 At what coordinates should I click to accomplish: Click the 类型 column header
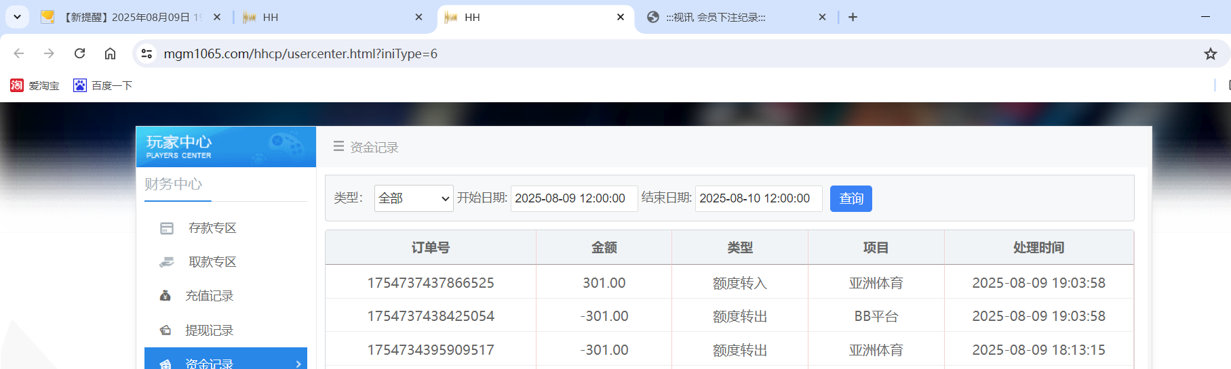[740, 248]
